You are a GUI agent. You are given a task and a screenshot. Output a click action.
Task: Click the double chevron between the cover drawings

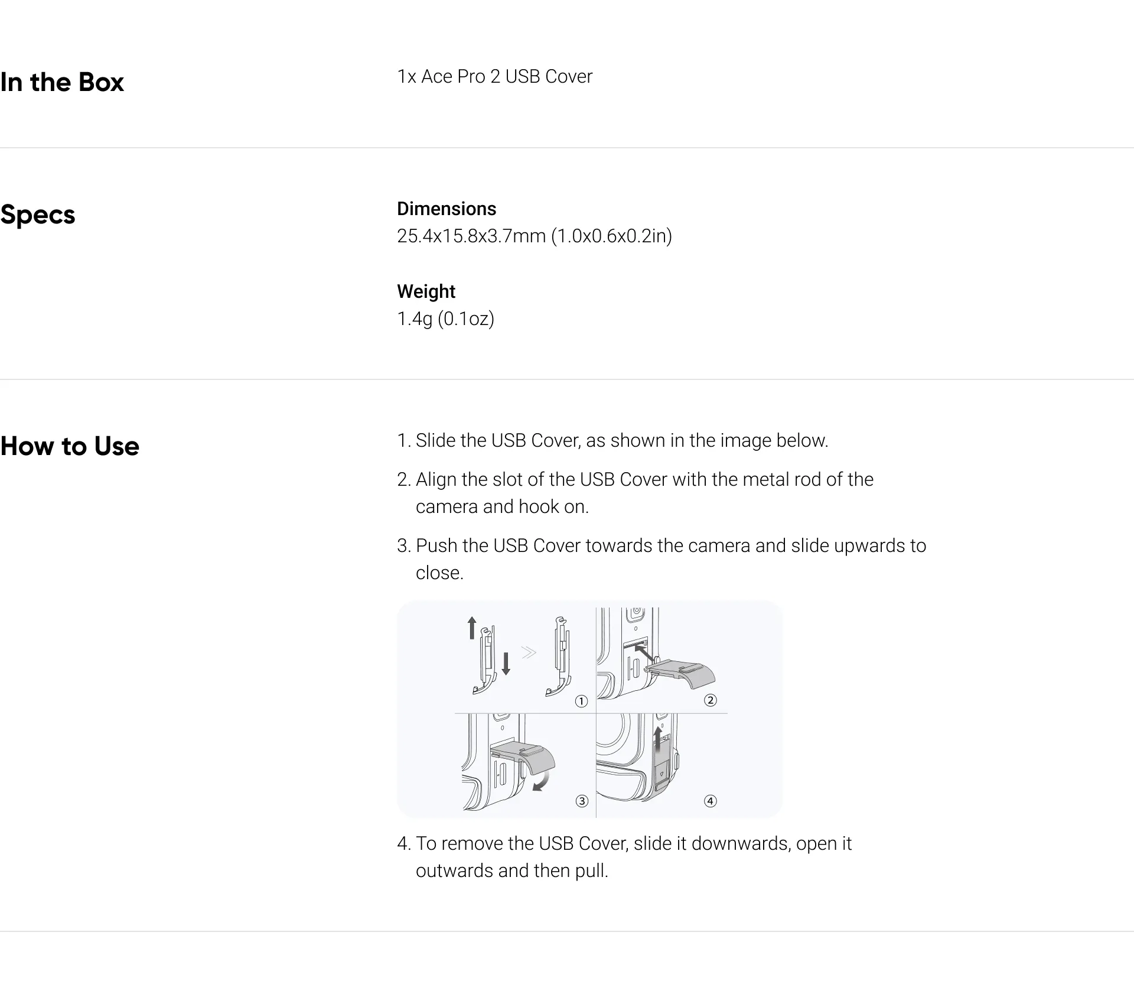(529, 652)
